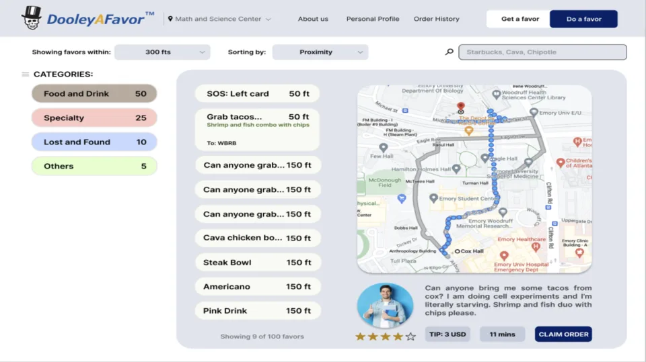This screenshot has width=646, height=362.
Task: Click the Emory Univ Hospital Emergency pin
Action: pos(503,257)
